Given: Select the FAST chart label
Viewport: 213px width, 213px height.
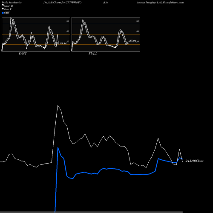Looking at the screenshot, I should (x=23, y=54).
